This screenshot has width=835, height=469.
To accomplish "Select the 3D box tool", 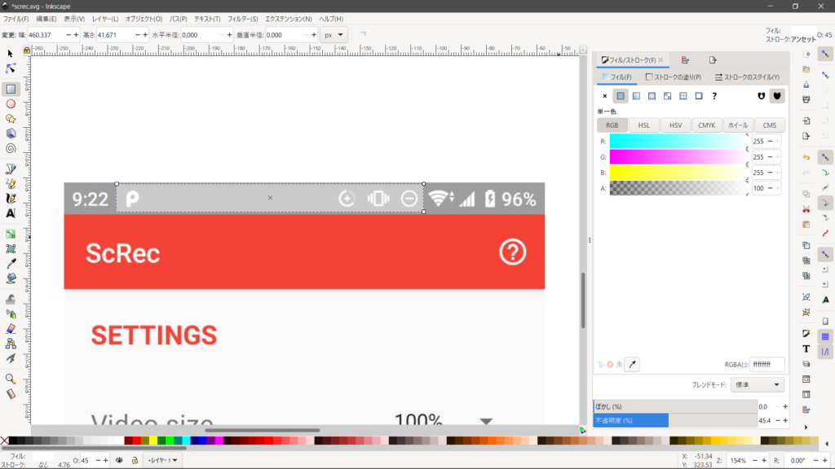I will tap(10, 134).
